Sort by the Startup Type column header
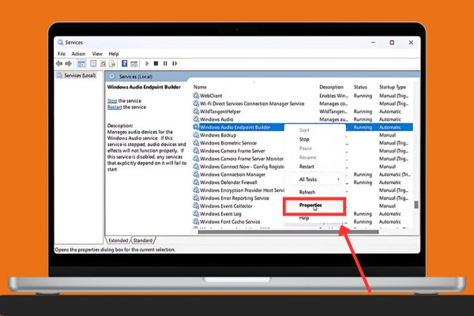 pyautogui.click(x=393, y=87)
